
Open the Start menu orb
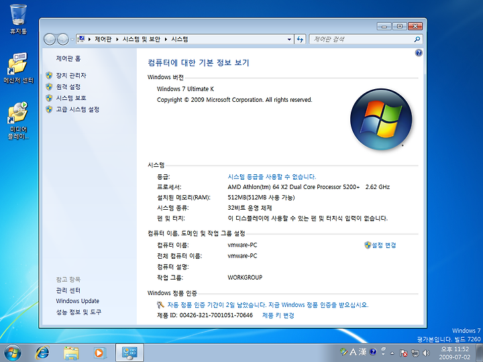[13, 353]
